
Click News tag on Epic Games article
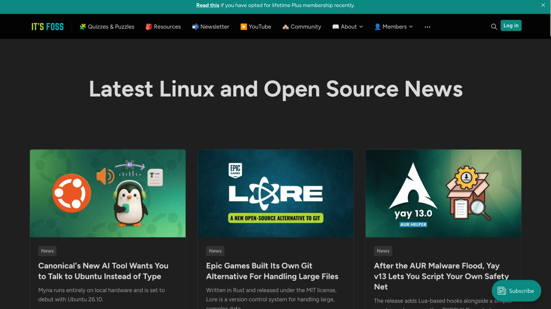(x=215, y=251)
